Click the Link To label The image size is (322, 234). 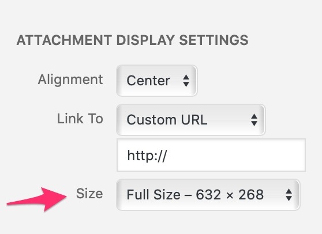[80, 119]
